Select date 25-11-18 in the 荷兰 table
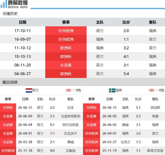This screenshot has height=155, width=165. (25, 151)
